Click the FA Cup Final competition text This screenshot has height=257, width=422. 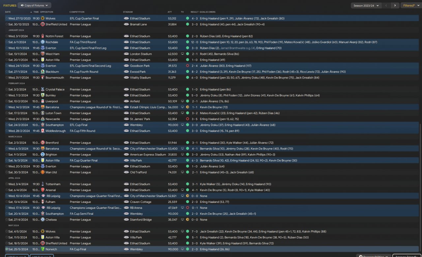(78, 249)
